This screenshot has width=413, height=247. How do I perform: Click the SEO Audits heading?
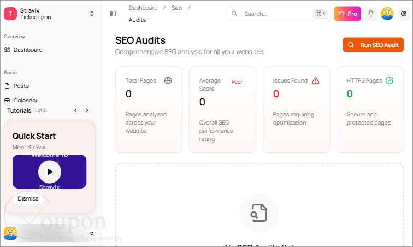(x=140, y=40)
